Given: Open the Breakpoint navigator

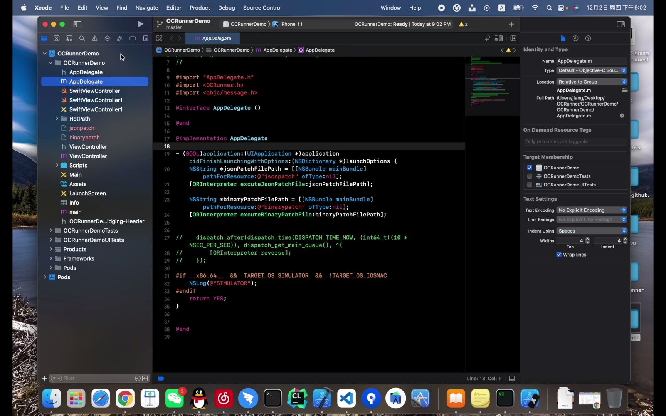Looking at the screenshot, I should (x=133, y=38).
